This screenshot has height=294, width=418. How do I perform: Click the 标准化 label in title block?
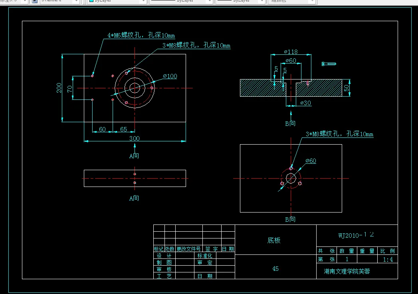tap(205, 256)
